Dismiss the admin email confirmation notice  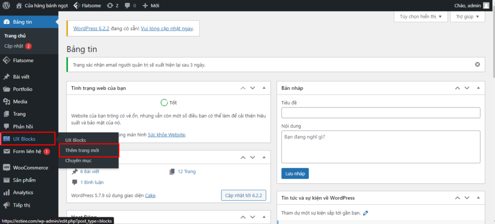478,65
